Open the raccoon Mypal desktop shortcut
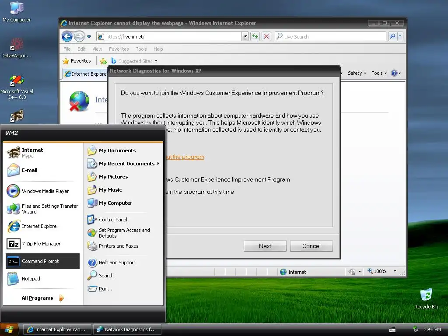The width and height of the screenshot is (448, 336). [17, 116]
